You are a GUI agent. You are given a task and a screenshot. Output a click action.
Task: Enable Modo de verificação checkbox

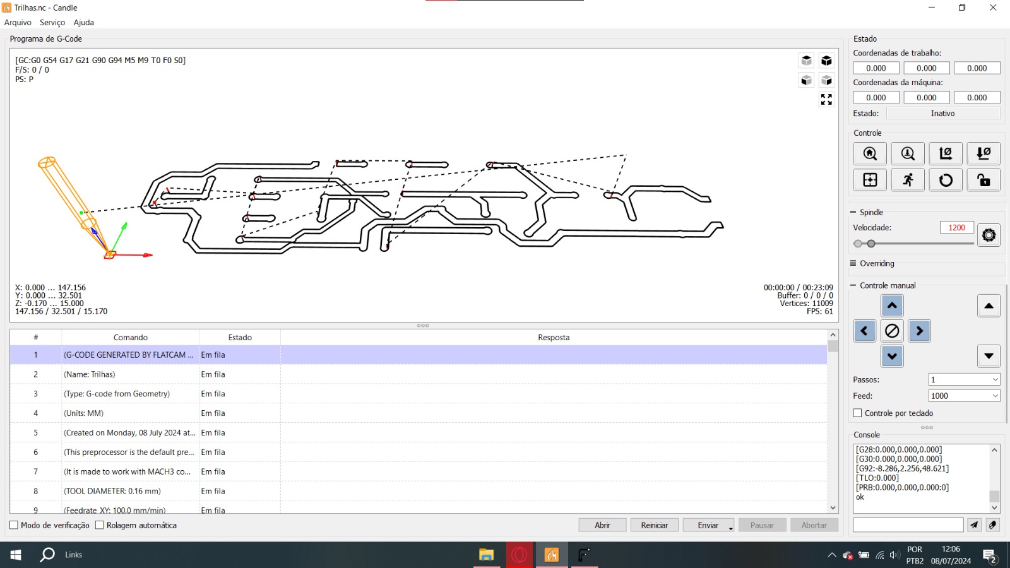click(x=14, y=525)
